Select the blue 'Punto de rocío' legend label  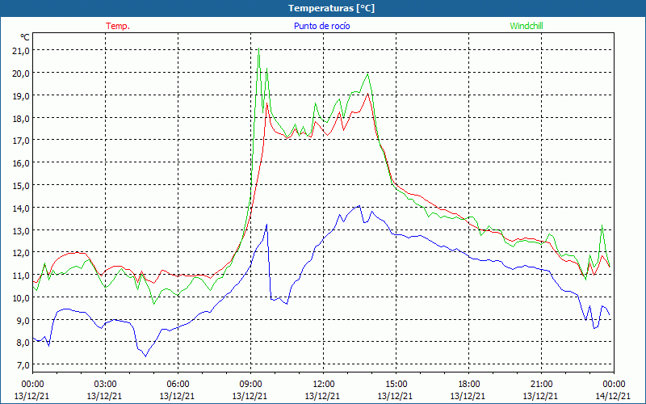click(321, 26)
